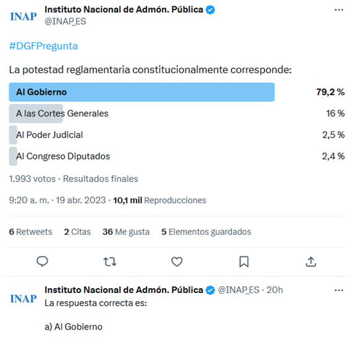Retweet using the arrows icon
The height and width of the screenshot is (337, 353).
point(109,261)
